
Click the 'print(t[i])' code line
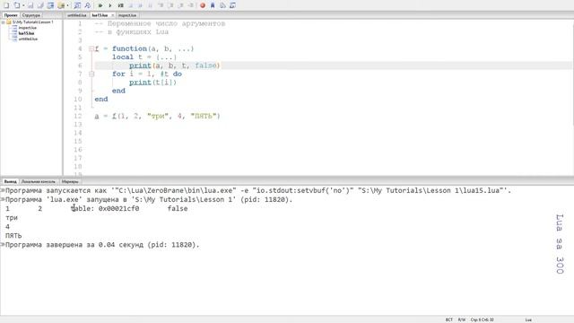point(152,83)
